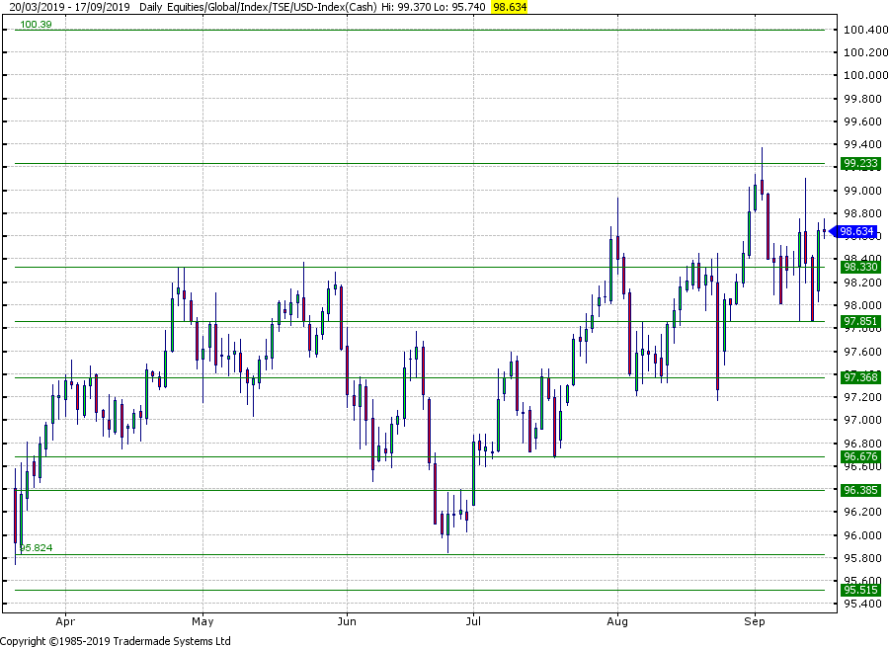
Task: Click the "Lo: 95.740" value in header
Action: tap(457, 7)
